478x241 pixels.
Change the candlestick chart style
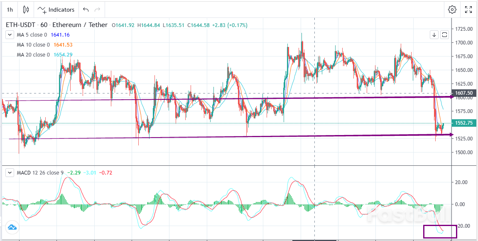click(26, 10)
